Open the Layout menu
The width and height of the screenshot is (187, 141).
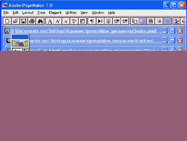pyautogui.click(x=28, y=13)
